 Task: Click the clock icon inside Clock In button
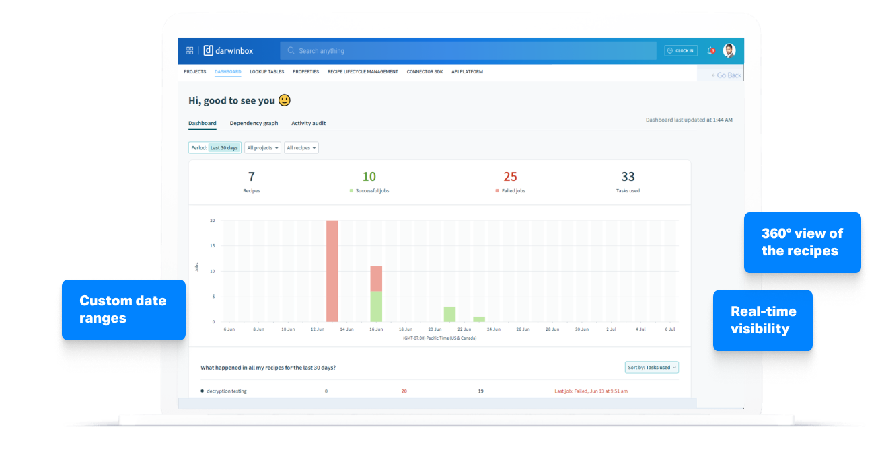[x=670, y=50]
